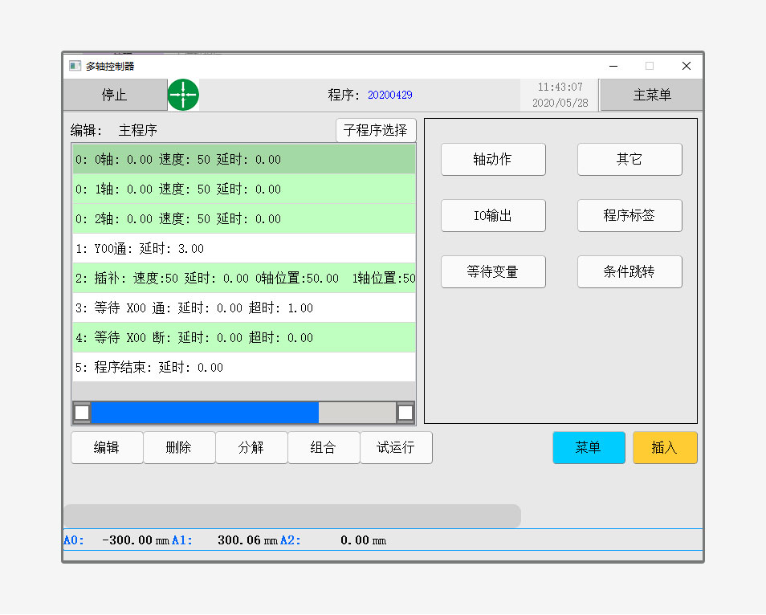Image resolution: width=766 pixels, height=615 pixels.
Task: Select row 0轴 program step
Action: [x=244, y=159]
